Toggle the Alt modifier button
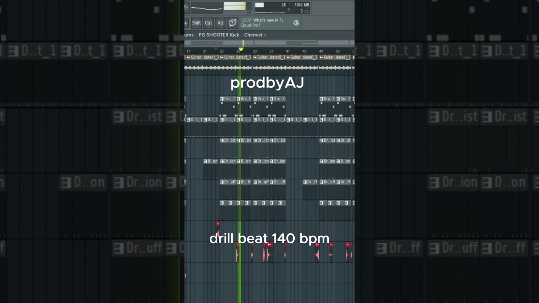This screenshot has width=539, height=303. 220,23
